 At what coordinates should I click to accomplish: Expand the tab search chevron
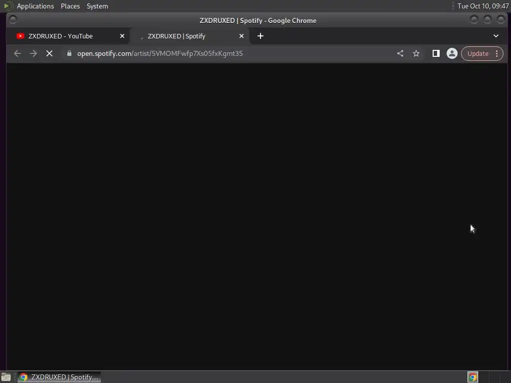tap(496, 36)
